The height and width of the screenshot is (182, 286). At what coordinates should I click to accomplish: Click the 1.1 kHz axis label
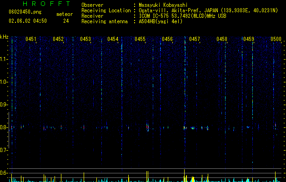4,59
